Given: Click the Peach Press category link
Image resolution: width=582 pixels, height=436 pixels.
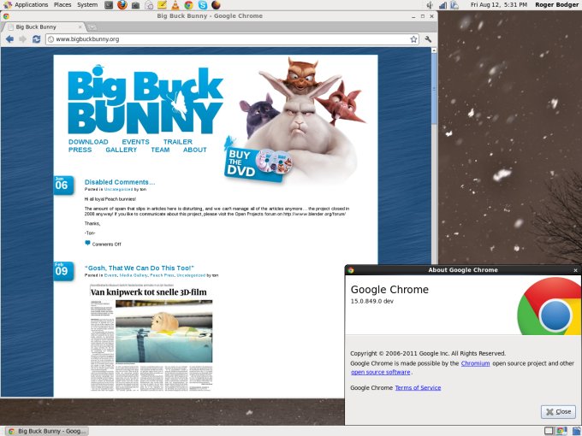Looking at the screenshot, I should (x=162, y=275).
